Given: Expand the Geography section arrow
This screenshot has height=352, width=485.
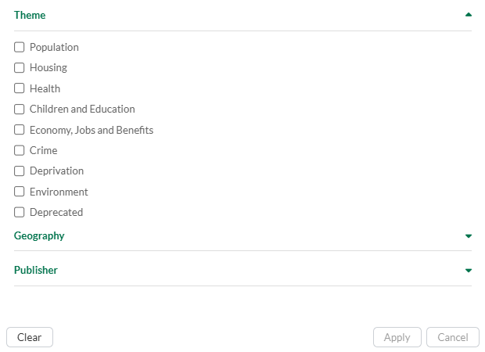Looking at the screenshot, I should [x=468, y=235].
